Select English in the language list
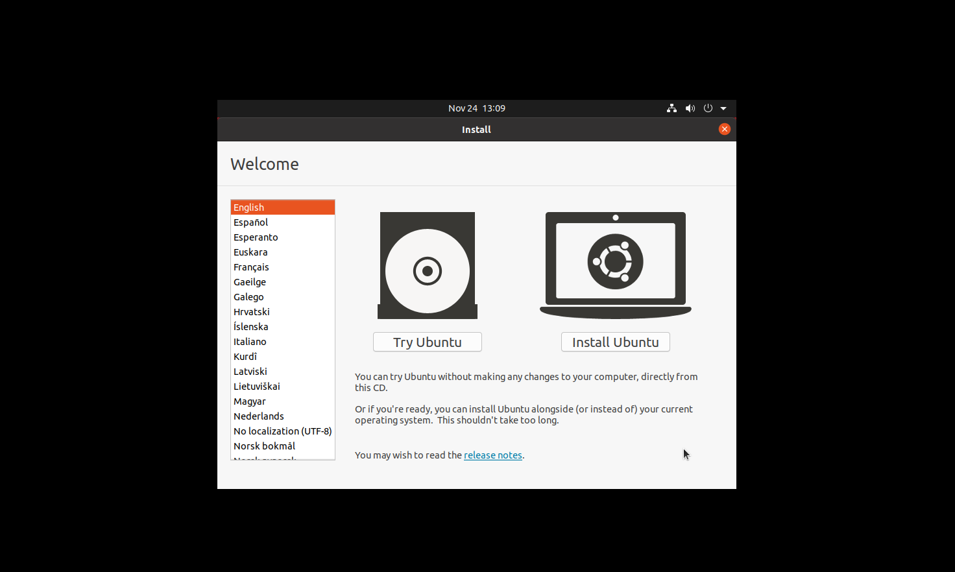Viewport: 955px width, 572px height. point(283,208)
